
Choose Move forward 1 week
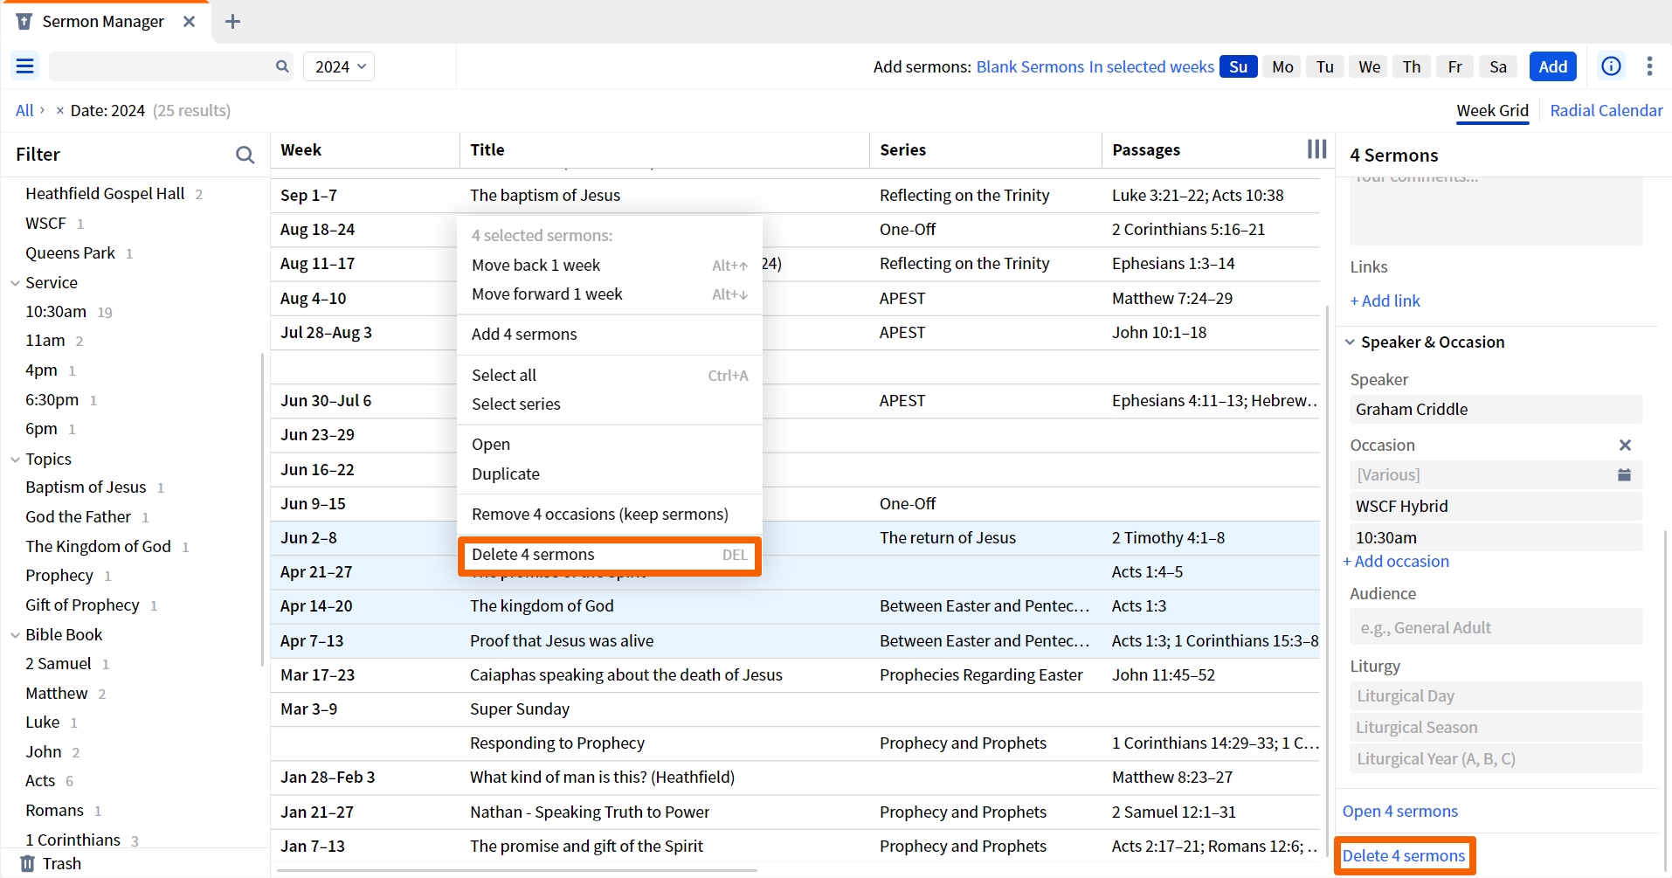610,294
